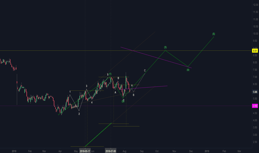Click the 4.00 price axis value

click(x=256, y=120)
